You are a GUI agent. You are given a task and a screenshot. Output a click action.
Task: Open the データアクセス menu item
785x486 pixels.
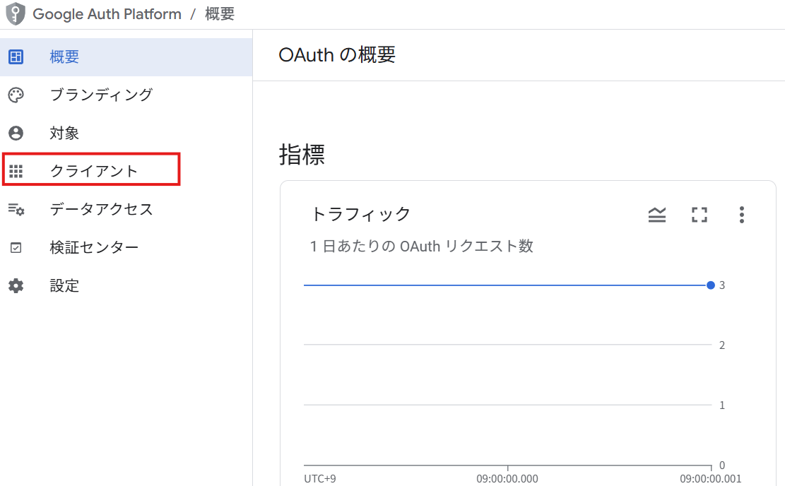[126, 209]
